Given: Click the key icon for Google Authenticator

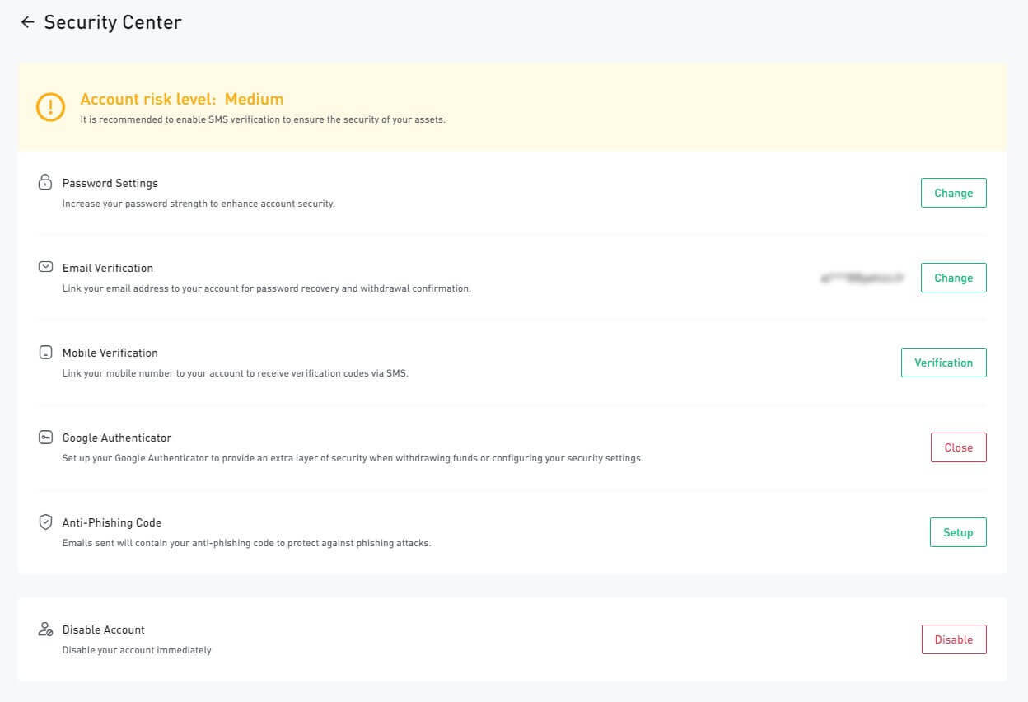Looking at the screenshot, I should click(x=45, y=438).
